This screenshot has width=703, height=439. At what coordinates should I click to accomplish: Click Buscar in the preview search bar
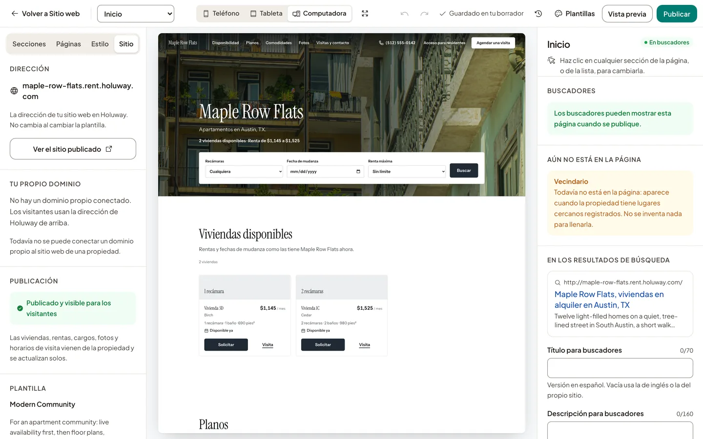(464, 170)
